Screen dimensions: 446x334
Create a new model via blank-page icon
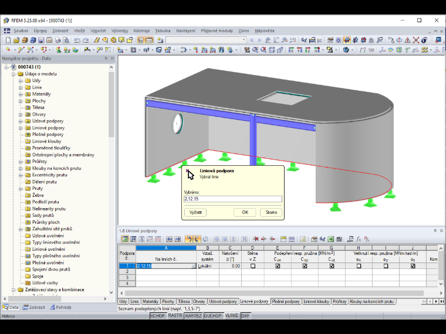pos(8,40)
